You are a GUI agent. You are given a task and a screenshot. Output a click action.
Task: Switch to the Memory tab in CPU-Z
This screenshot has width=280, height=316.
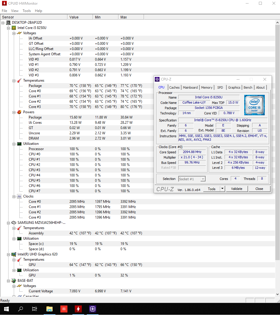pos(207,87)
